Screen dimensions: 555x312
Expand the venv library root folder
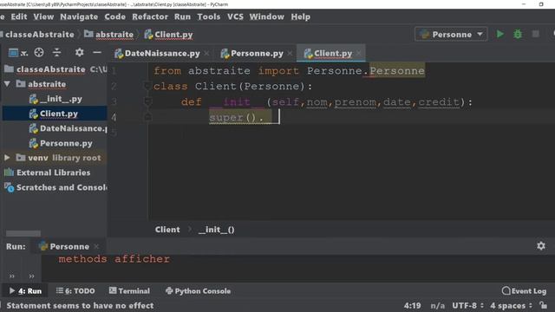(x=7, y=158)
